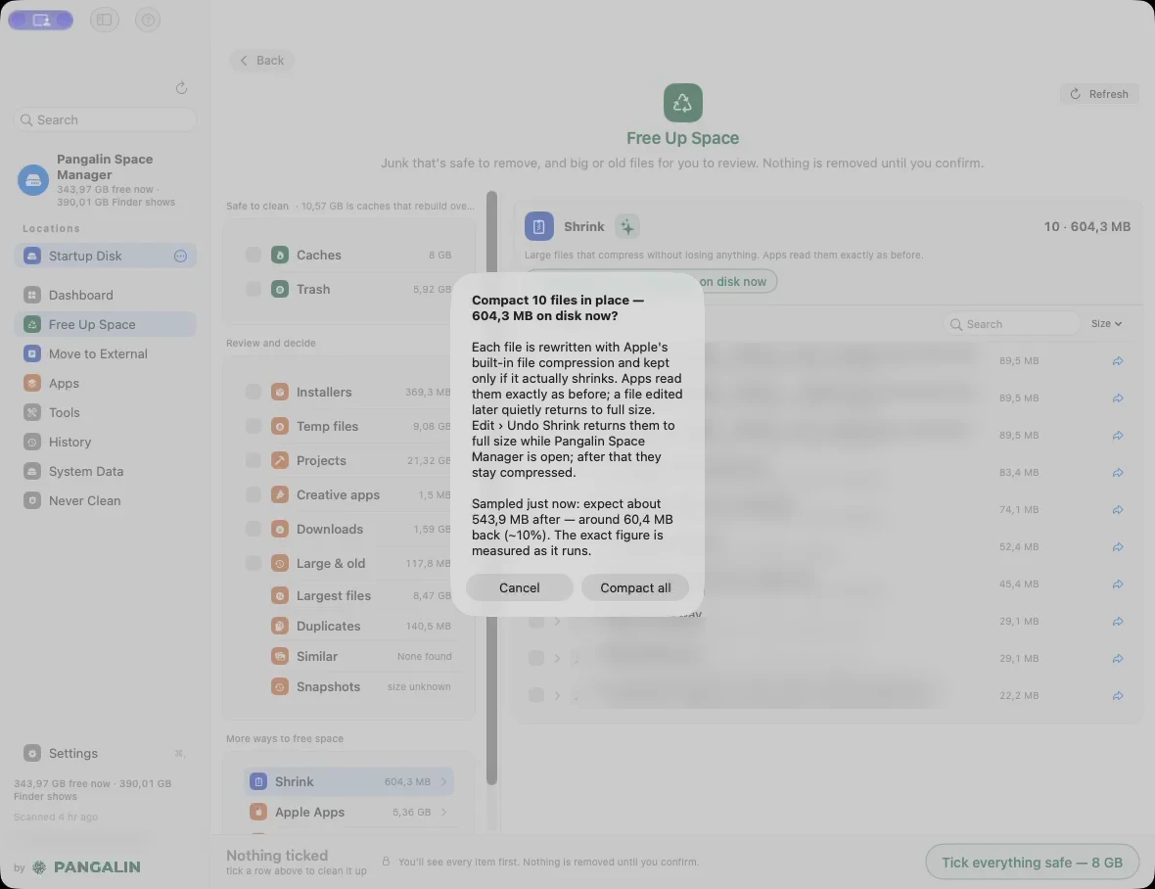
Task: Tick the Temp files checkbox
Action: pos(254,426)
